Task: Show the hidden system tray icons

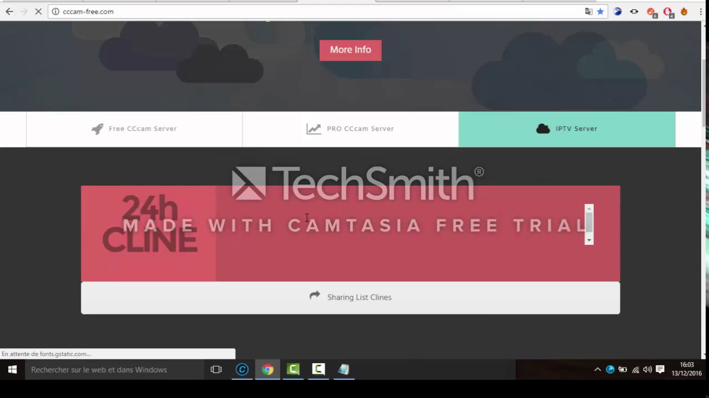Action: [x=598, y=369]
